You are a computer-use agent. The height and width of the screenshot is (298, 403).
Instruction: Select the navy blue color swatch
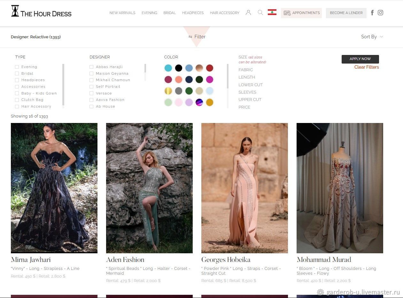click(189, 80)
